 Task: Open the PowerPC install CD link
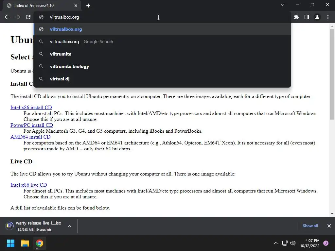32,125
